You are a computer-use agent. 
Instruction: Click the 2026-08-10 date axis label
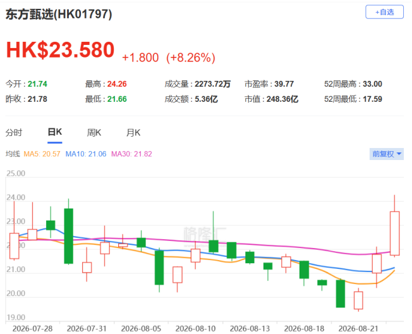click(195, 328)
